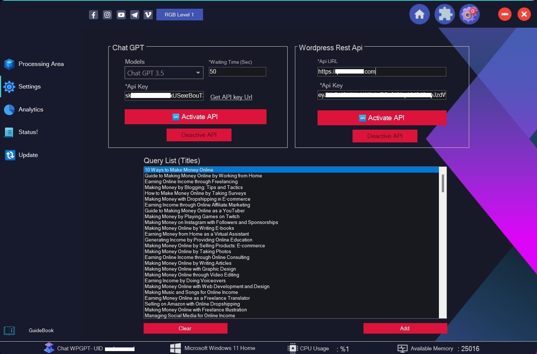537x354 pixels.
Task: Click the Waiting Time (Sec) input field
Action: [x=237, y=72]
